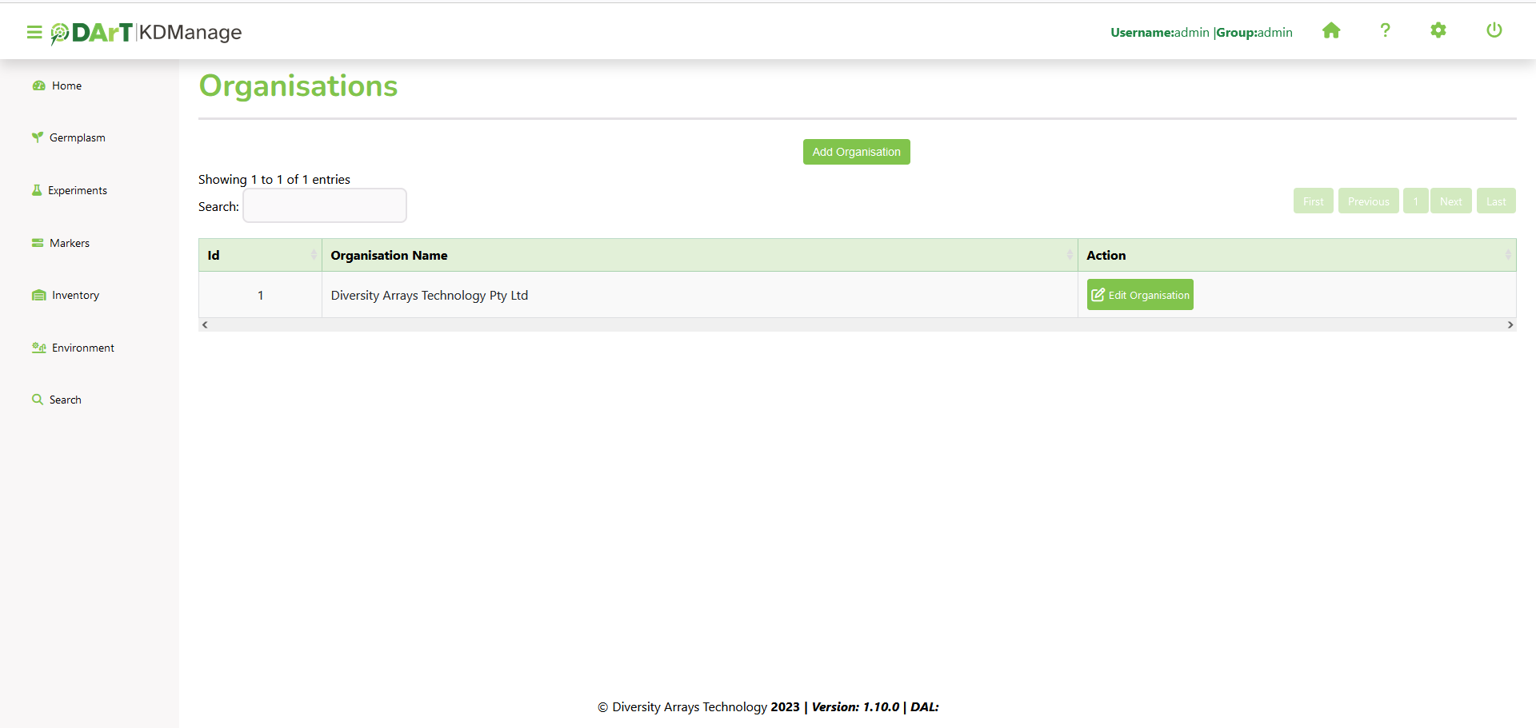
Task: Open Search from the sidebar
Action: (65, 400)
